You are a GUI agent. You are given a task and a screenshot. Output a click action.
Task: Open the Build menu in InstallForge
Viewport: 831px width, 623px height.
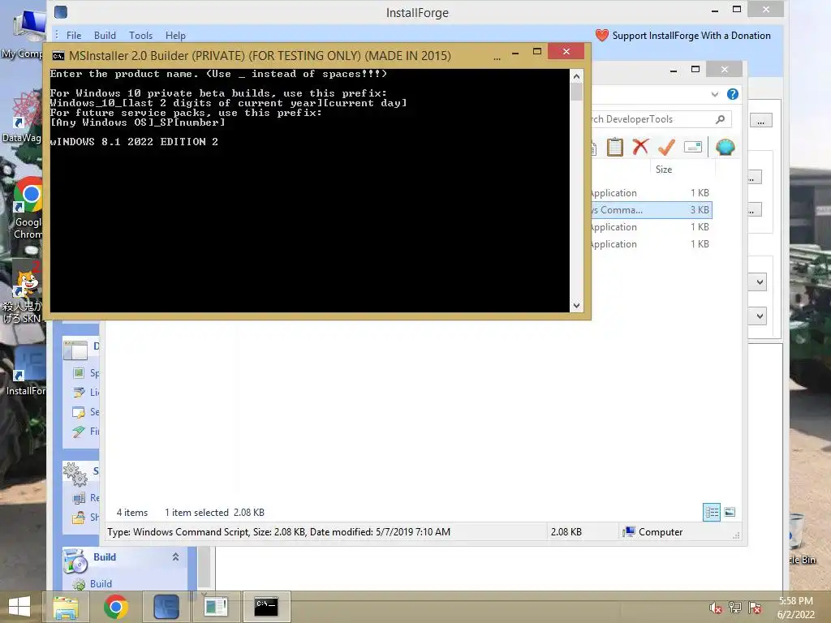(x=105, y=36)
